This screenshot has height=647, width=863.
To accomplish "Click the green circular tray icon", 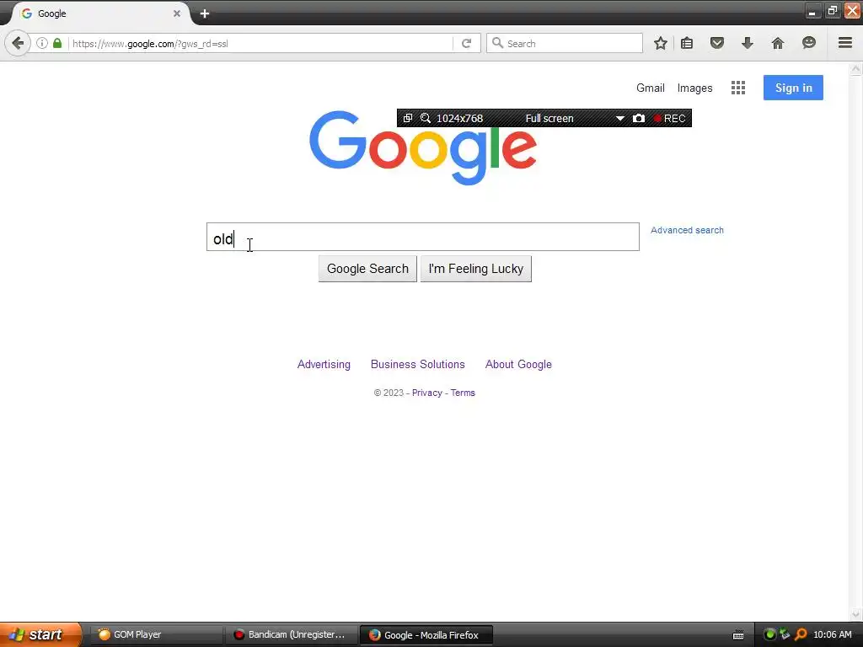I will coord(769,634).
